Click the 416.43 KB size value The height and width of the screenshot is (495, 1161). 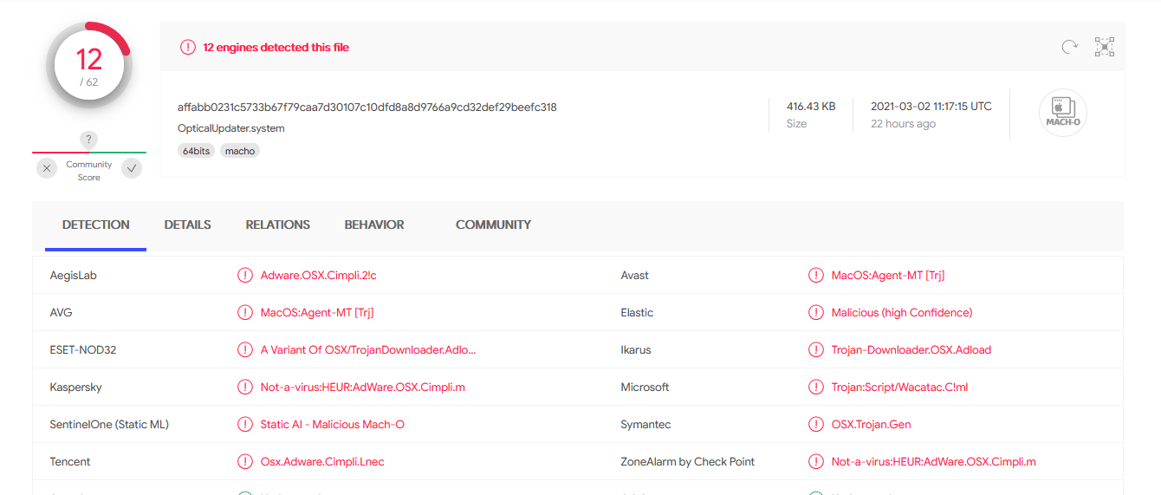click(x=811, y=107)
